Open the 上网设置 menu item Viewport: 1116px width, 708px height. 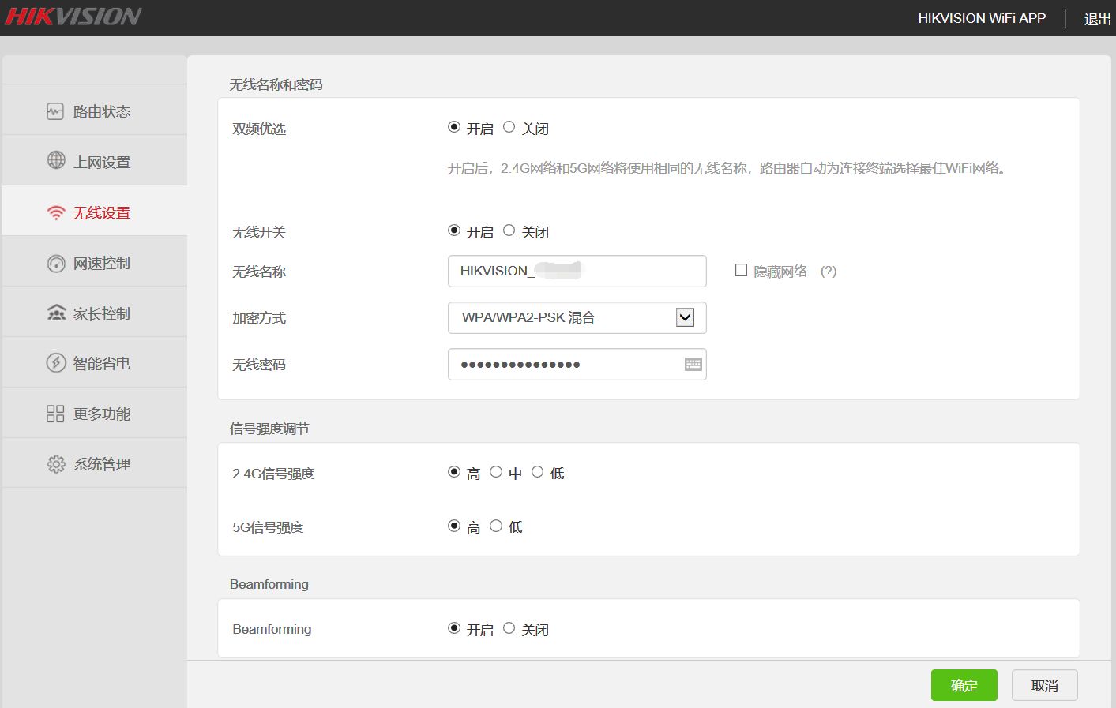pos(95,160)
